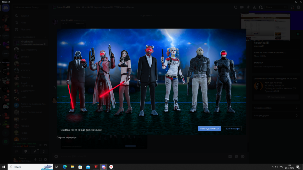Screen dimensions: 303x170
Task: Explore discoverable servers compass icon
Action: (x=6, y=142)
